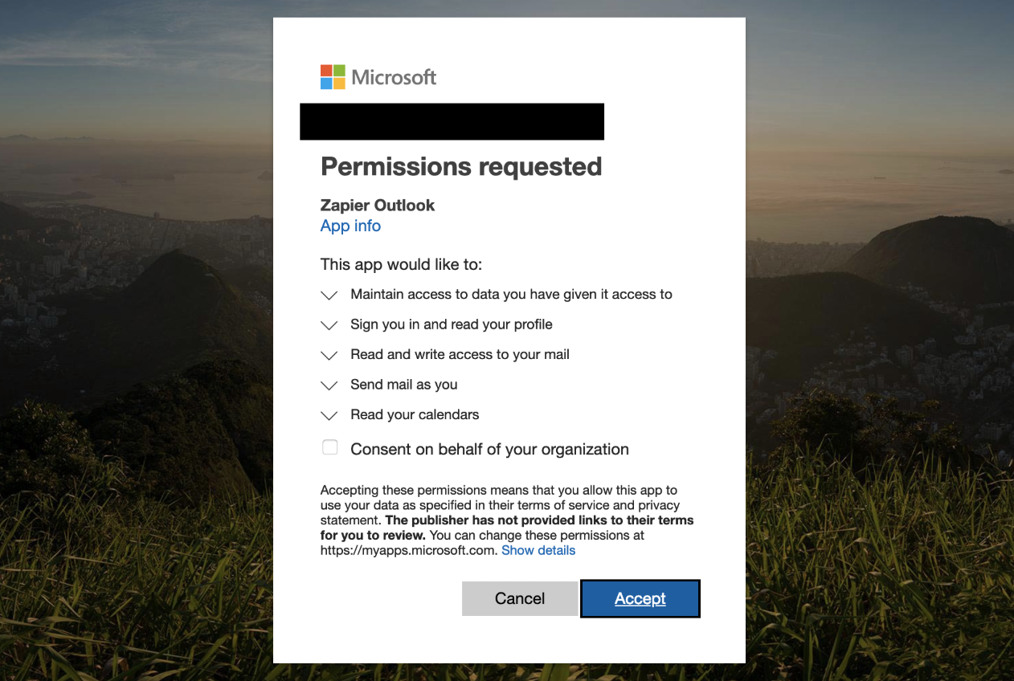Click the 'Send mail as you' text
This screenshot has height=681, width=1014.
(x=404, y=385)
